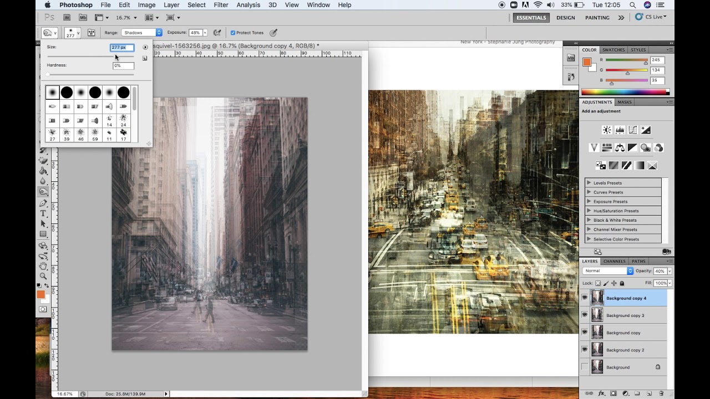The height and width of the screenshot is (399, 710).
Task: Hide the Background copy 4 layer
Action: pyautogui.click(x=584, y=298)
